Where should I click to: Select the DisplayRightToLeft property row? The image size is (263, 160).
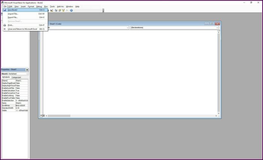point(15,86)
